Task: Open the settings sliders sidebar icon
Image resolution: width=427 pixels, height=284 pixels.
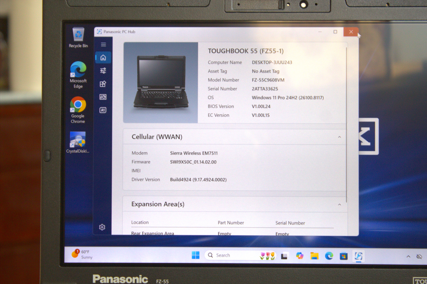Action: point(103,70)
